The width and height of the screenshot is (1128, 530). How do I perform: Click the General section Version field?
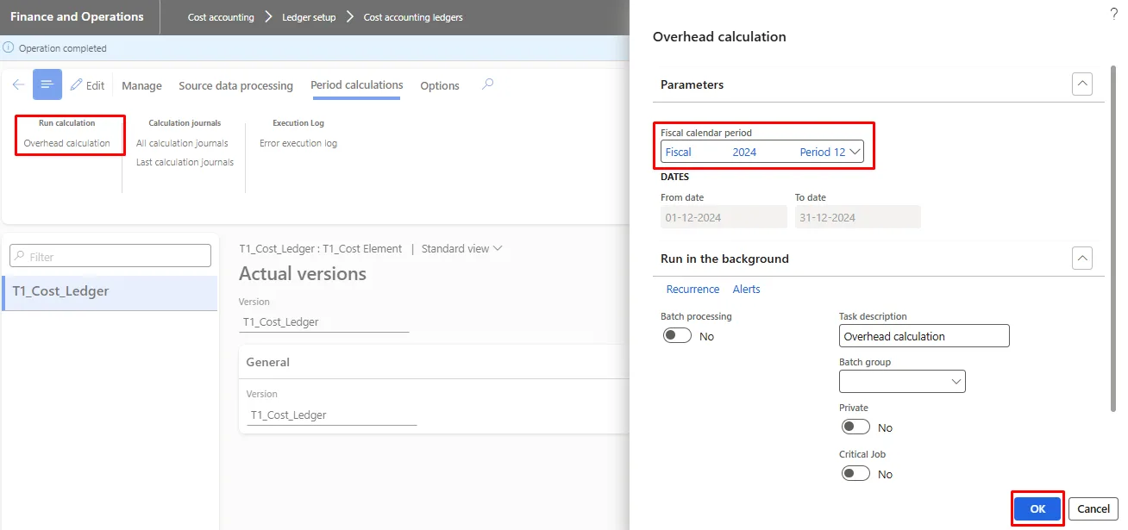click(x=331, y=415)
